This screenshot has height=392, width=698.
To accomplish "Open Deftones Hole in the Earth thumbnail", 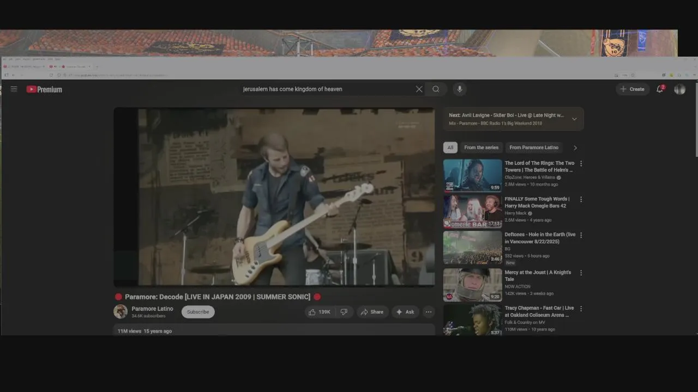I will tap(472, 247).
